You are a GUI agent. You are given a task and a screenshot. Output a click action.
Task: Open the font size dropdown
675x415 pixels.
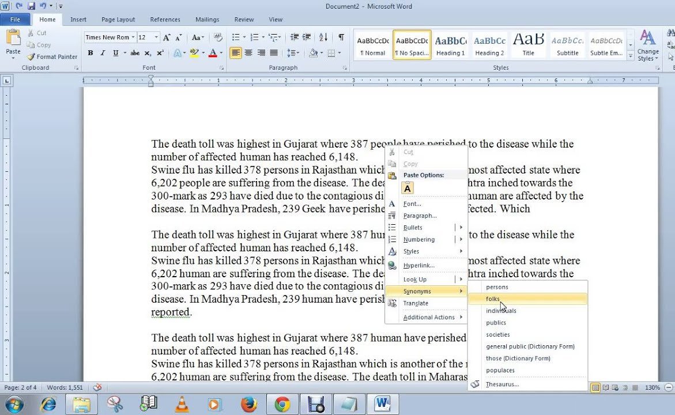157,37
